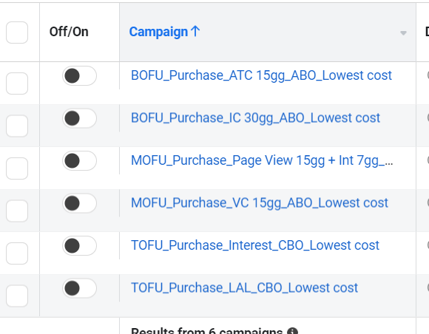The height and width of the screenshot is (334, 429).
Task: Activate the MOFU_Purchase_VC 15gg campaign toggle
Action: 79,203
